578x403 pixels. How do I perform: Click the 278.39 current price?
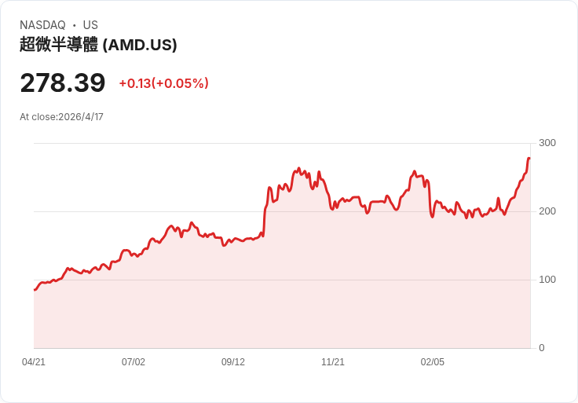63,83
